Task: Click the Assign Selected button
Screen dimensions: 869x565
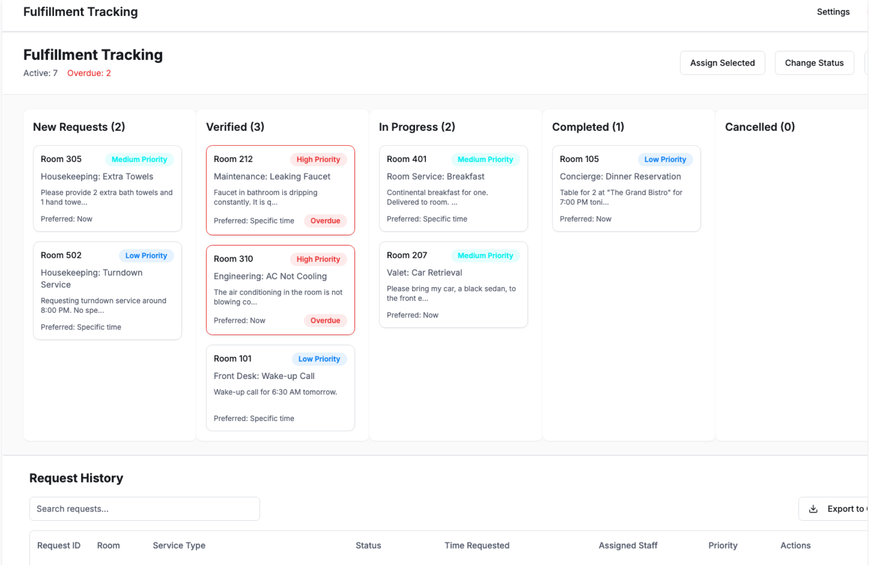Action: [x=722, y=63]
